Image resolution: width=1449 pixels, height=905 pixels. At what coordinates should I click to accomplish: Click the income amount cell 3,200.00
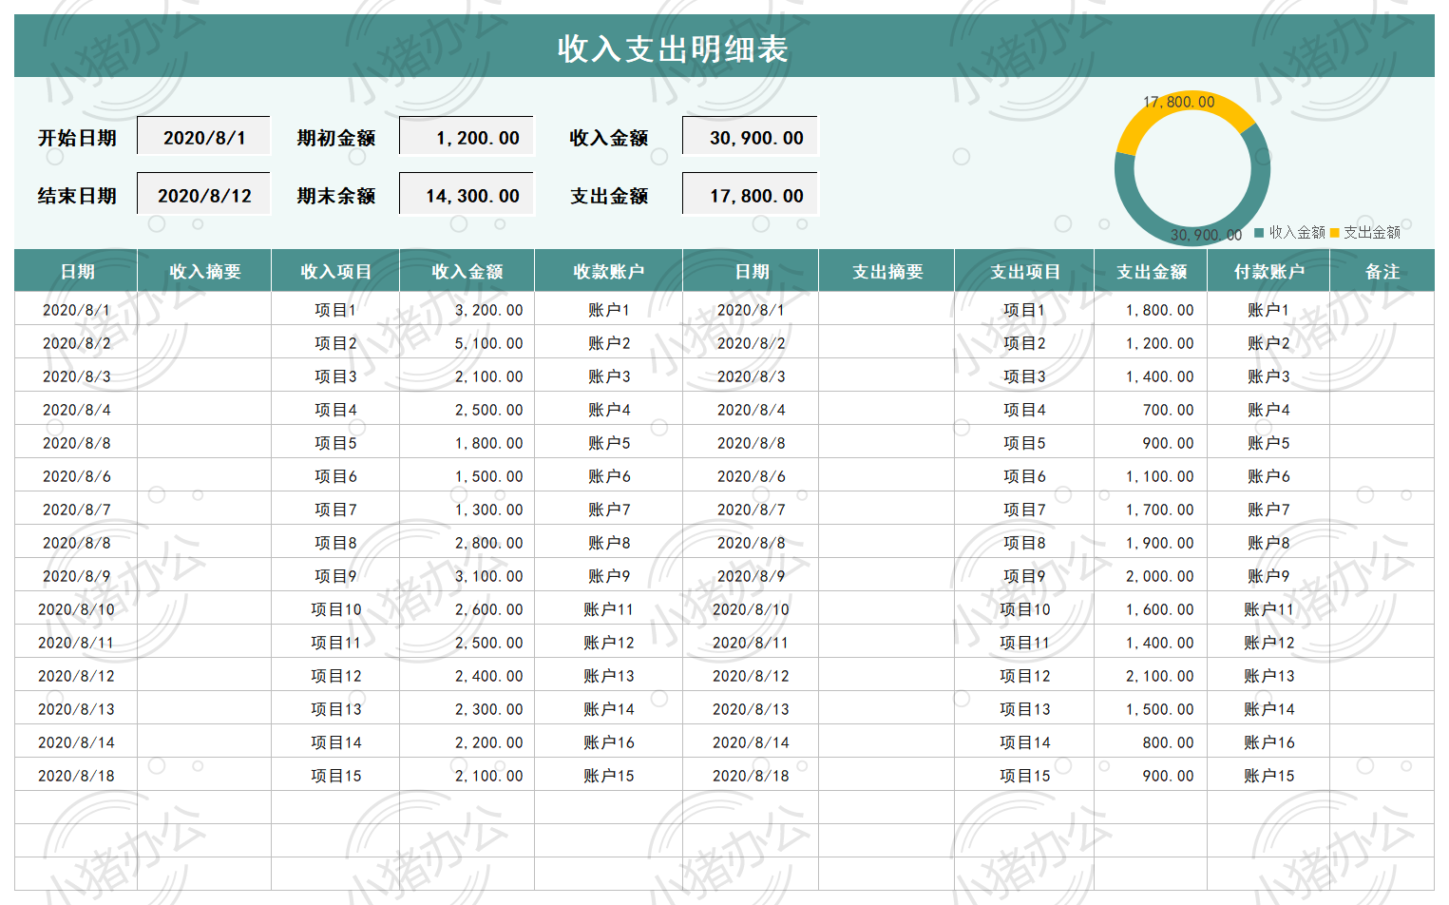point(467,309)
